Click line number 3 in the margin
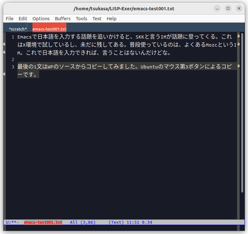This screenshot has height=234, width=248. (13, 67)
